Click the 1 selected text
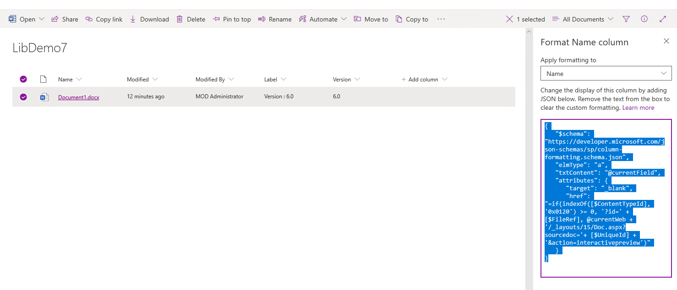This screenshot has height=290, width=677. [x=531, y=19]
